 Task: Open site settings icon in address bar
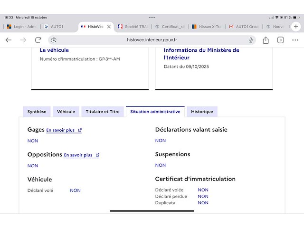[x=54, y=40]
